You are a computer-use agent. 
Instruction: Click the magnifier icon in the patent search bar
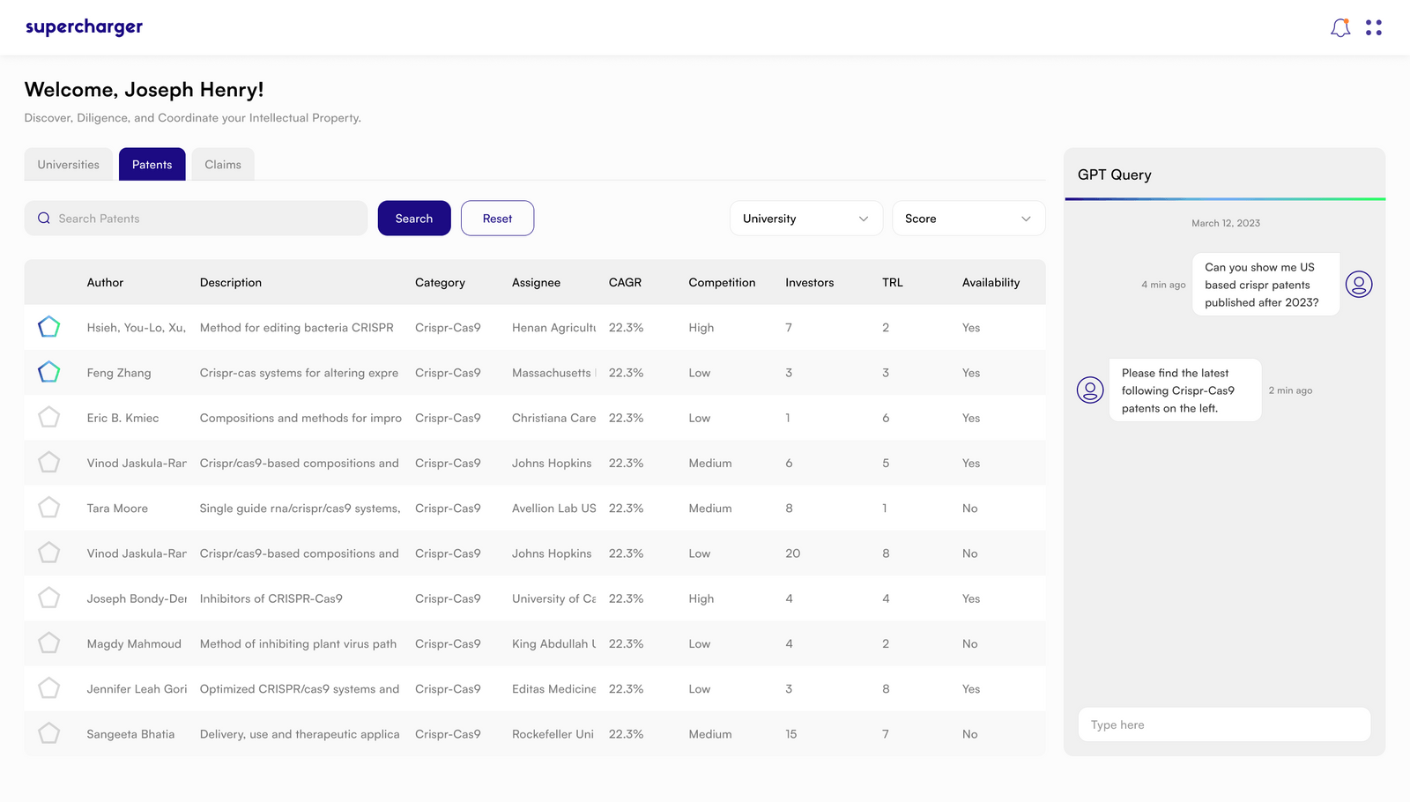43,218
